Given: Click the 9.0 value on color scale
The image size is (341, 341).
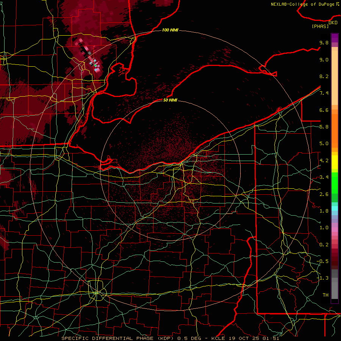Looking at the screenshot, I should point(324,59).
